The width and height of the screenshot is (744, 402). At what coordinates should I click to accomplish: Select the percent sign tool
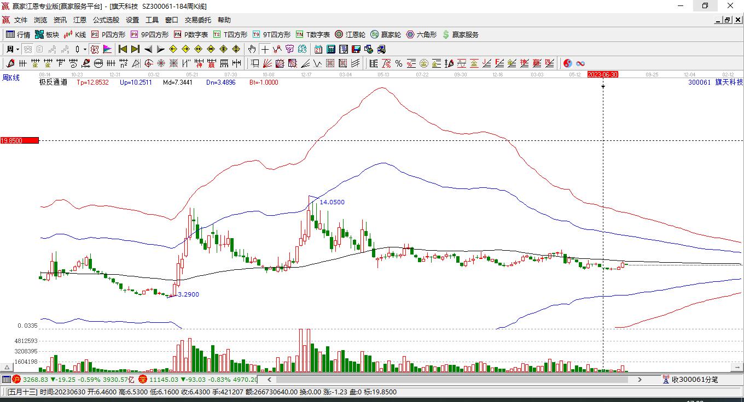pyautogui.click(x=399, y=63)
